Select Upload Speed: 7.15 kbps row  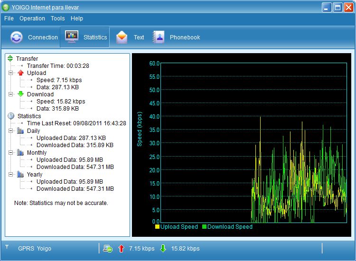click(x=59, y=80)
